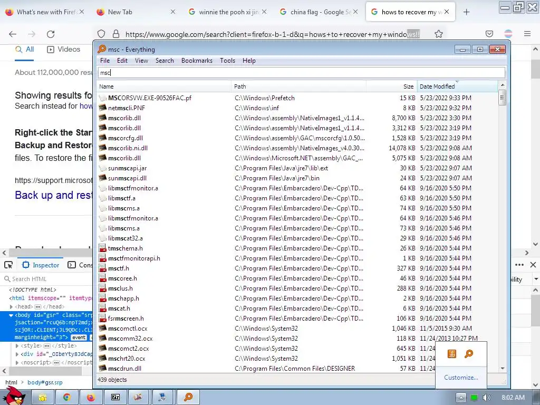Expand the noscript element node

tap(17, 363)
